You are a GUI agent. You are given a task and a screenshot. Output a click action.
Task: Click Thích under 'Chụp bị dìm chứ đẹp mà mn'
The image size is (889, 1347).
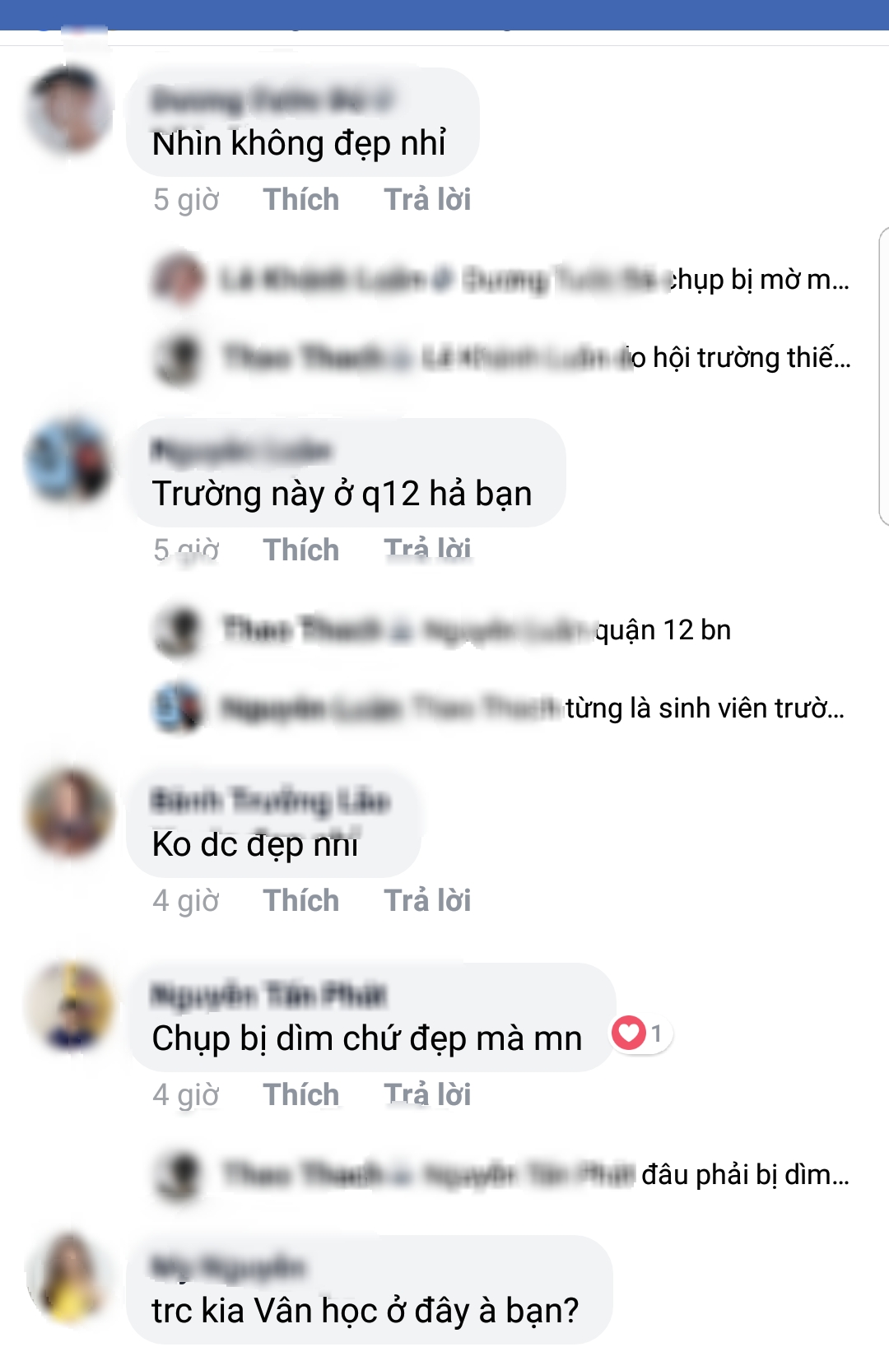(301, 1094)
